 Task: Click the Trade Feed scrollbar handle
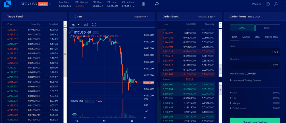[65, 54]
